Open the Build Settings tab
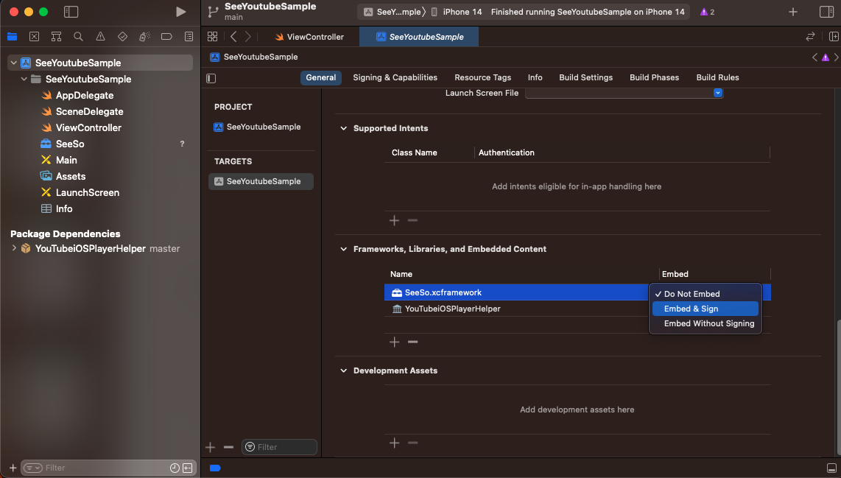Screen dimensions: 841x478 [585, 77]
